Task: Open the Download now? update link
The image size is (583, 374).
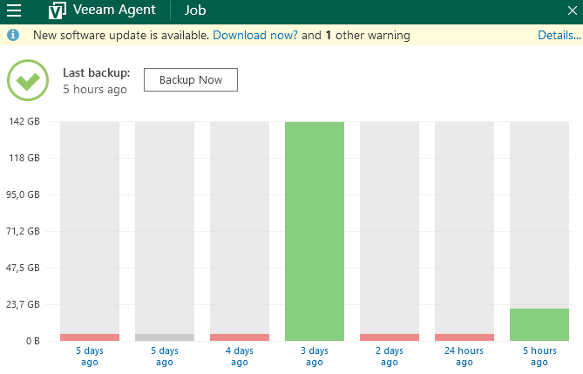Action: (254, 36)
